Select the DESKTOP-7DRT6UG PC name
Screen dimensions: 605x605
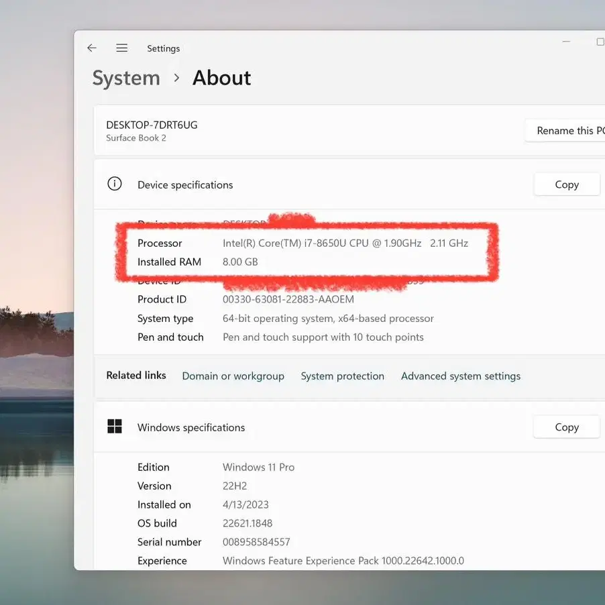pyautogui.click(x=152, y=125)
